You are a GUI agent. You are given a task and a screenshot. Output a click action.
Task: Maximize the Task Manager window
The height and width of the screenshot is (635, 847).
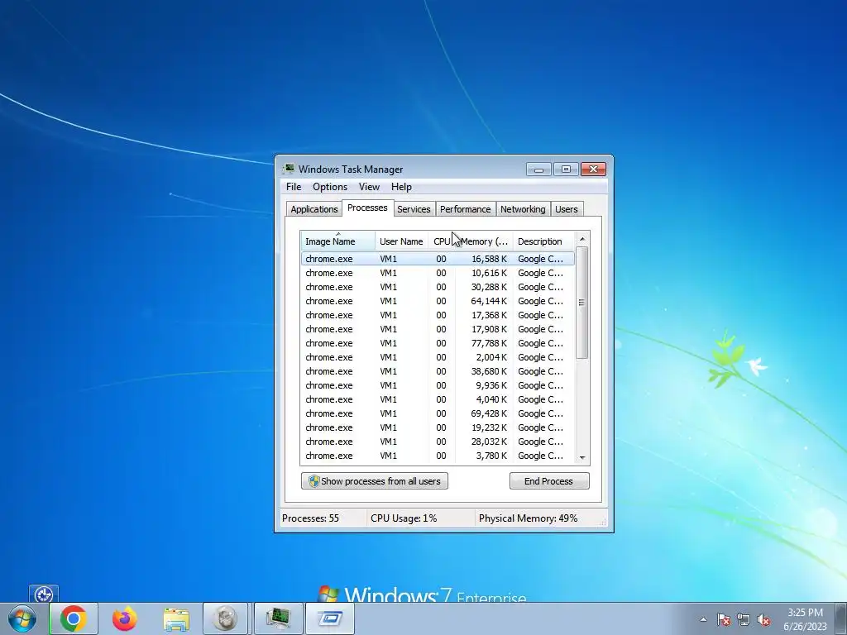point(566,169)
